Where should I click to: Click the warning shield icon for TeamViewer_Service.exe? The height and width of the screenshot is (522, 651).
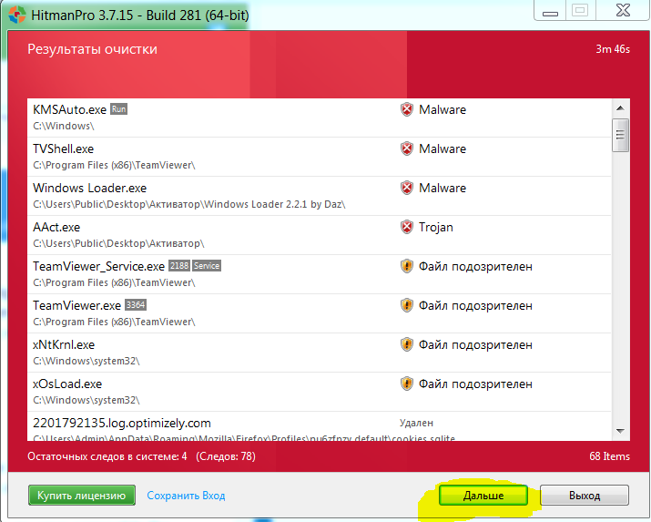407,266
